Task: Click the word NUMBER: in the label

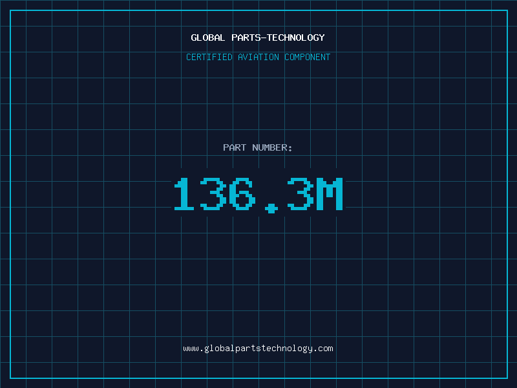Action: pyautogui.click(x=272, y=148)
